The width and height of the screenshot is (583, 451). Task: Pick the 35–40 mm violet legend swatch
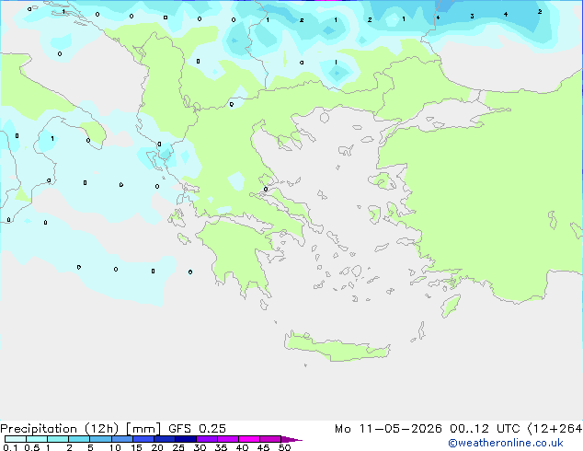(228, 439)
